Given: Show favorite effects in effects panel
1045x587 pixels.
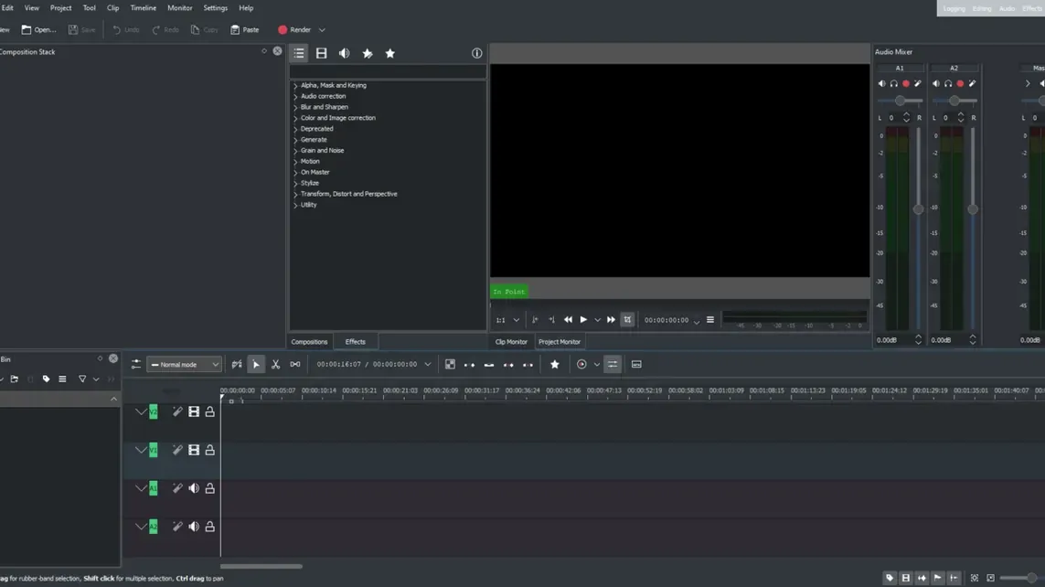Looking at the screenshot, I should point(389,53).
